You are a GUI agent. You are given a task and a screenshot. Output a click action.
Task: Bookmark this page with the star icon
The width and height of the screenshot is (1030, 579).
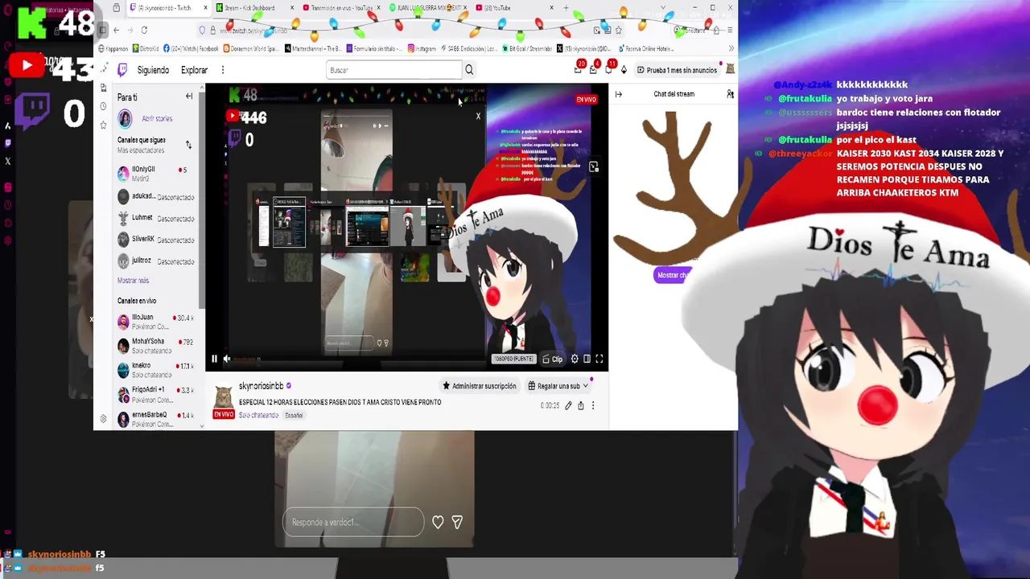(618, 30)
